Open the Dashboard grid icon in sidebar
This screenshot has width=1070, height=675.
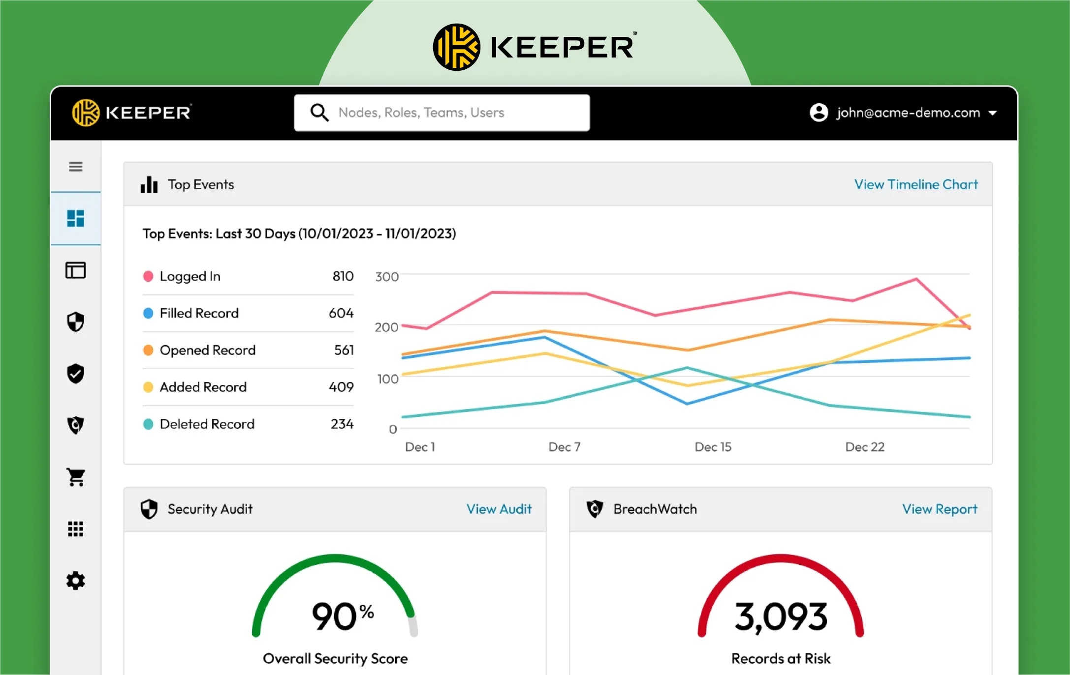point(75,218)
